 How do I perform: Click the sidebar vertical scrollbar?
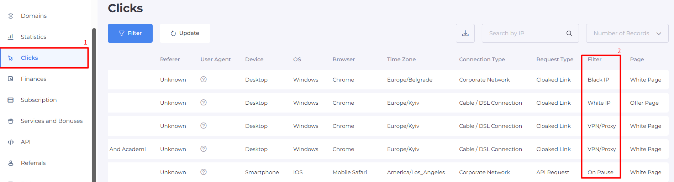coord(94,107)
